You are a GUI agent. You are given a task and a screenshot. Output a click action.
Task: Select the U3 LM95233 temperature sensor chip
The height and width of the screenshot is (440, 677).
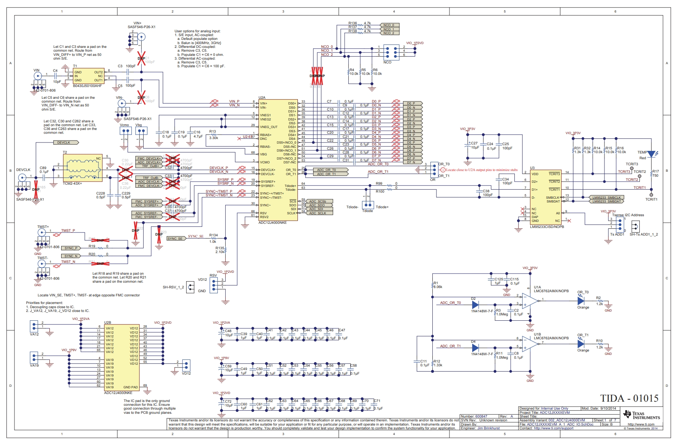point(546,197)
